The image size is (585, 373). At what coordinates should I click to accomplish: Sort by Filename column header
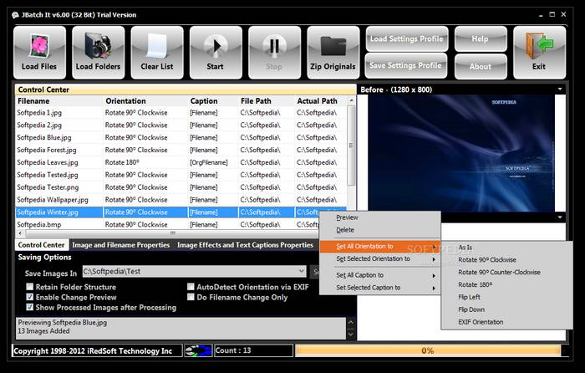click(x=59, y=101)
